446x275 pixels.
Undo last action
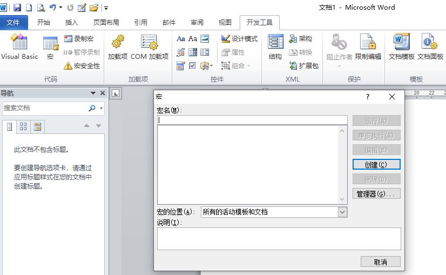pos(52,8)
